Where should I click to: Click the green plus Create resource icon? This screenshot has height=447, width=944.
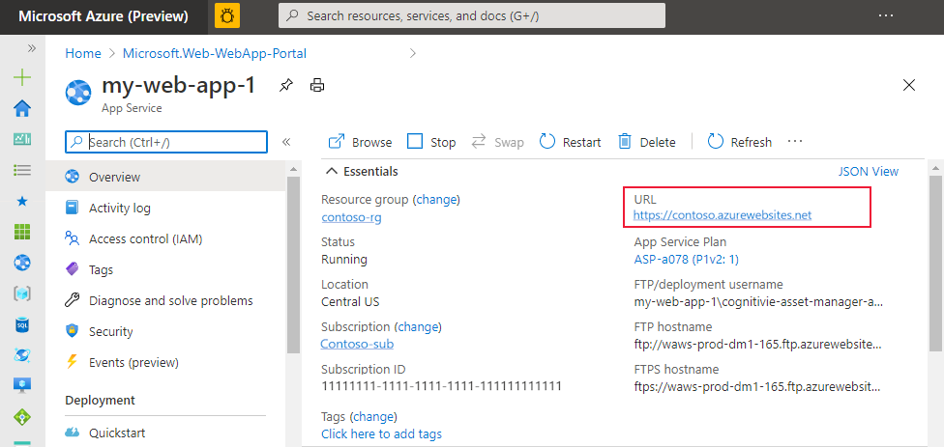(x=22, y=77)
